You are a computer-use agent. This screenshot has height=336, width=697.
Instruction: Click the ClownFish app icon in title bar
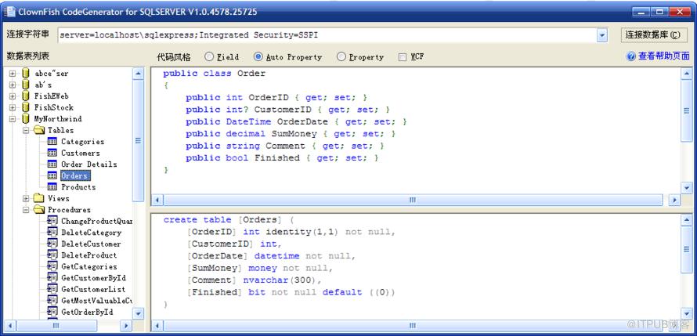coord(9,12)
